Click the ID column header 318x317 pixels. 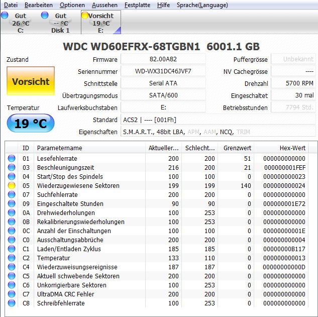[26, 148]
